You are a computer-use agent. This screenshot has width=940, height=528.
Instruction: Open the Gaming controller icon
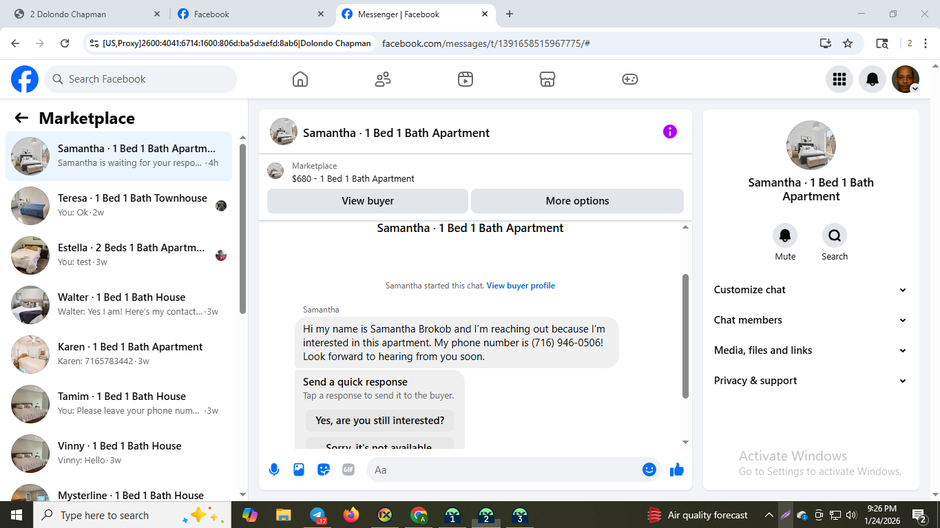pyautogui.click(x=630, y=79)
